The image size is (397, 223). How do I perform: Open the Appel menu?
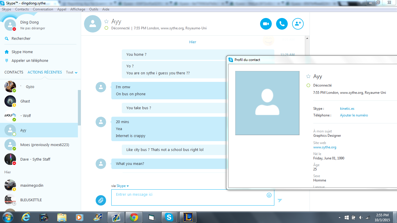[x=62, y=9]
